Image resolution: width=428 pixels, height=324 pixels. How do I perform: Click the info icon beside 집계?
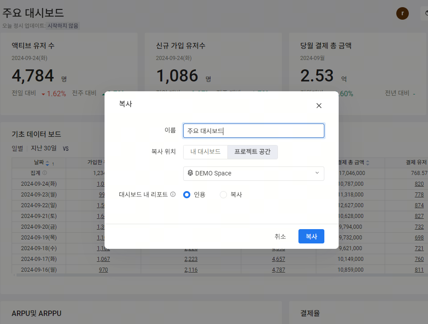45,173
